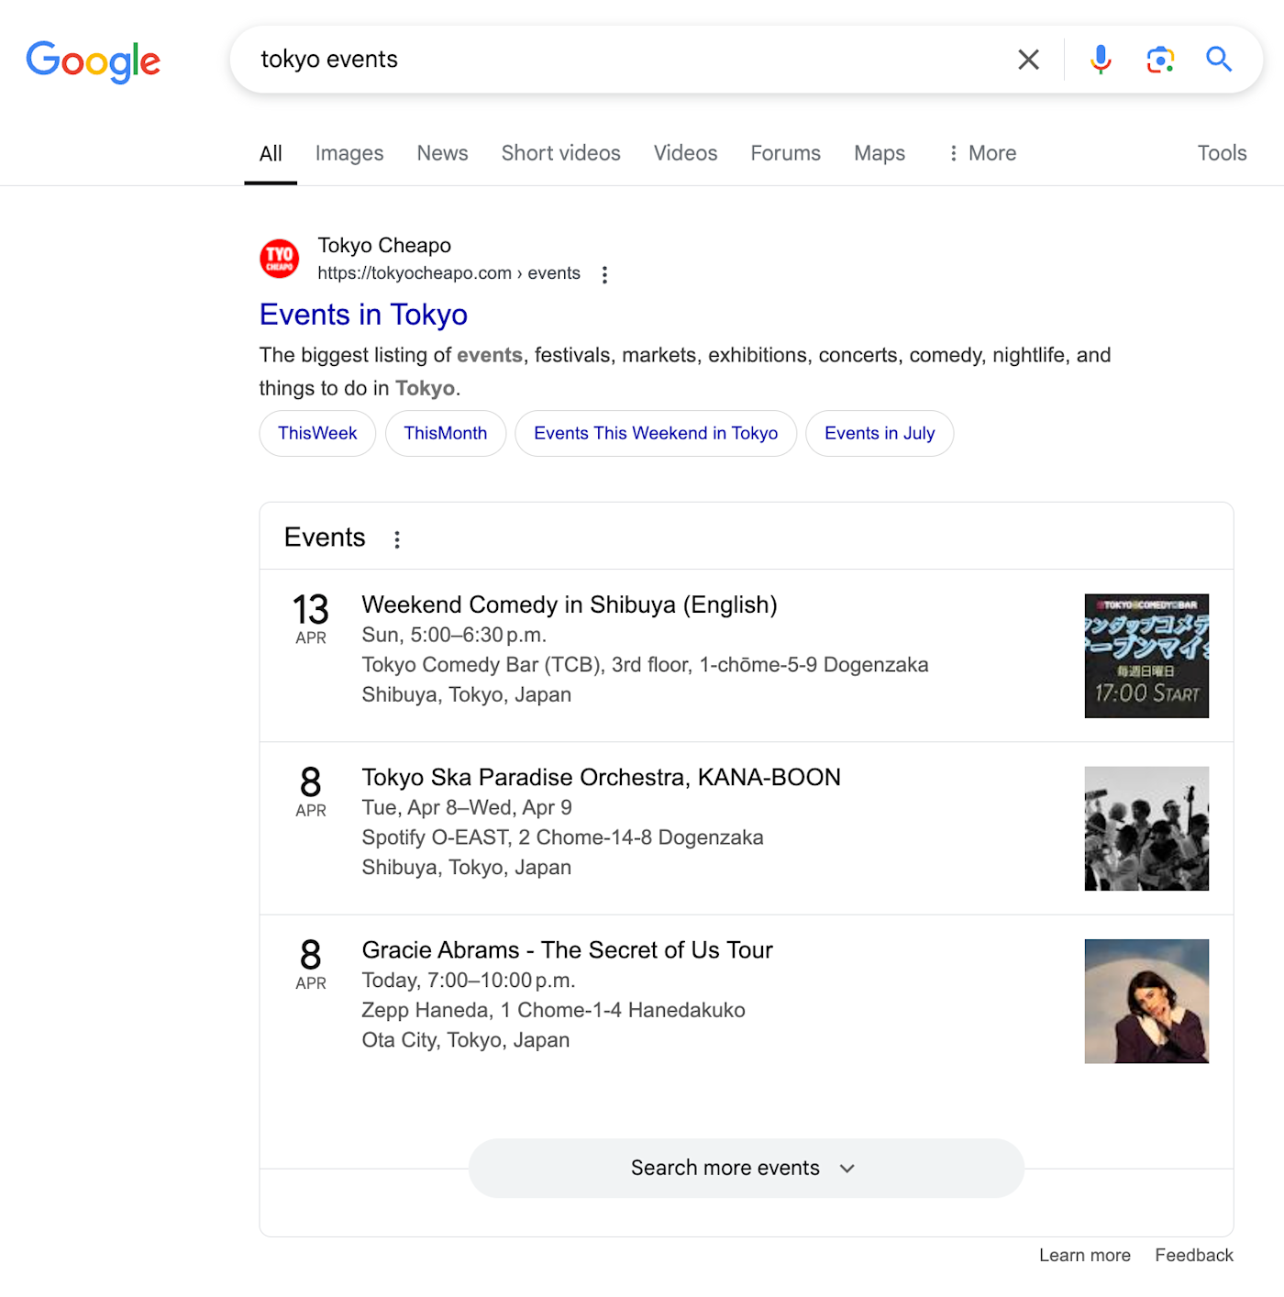Click the ThisWeek sitelink chip
This screenshot has width=1284, height=1297.
317,433
